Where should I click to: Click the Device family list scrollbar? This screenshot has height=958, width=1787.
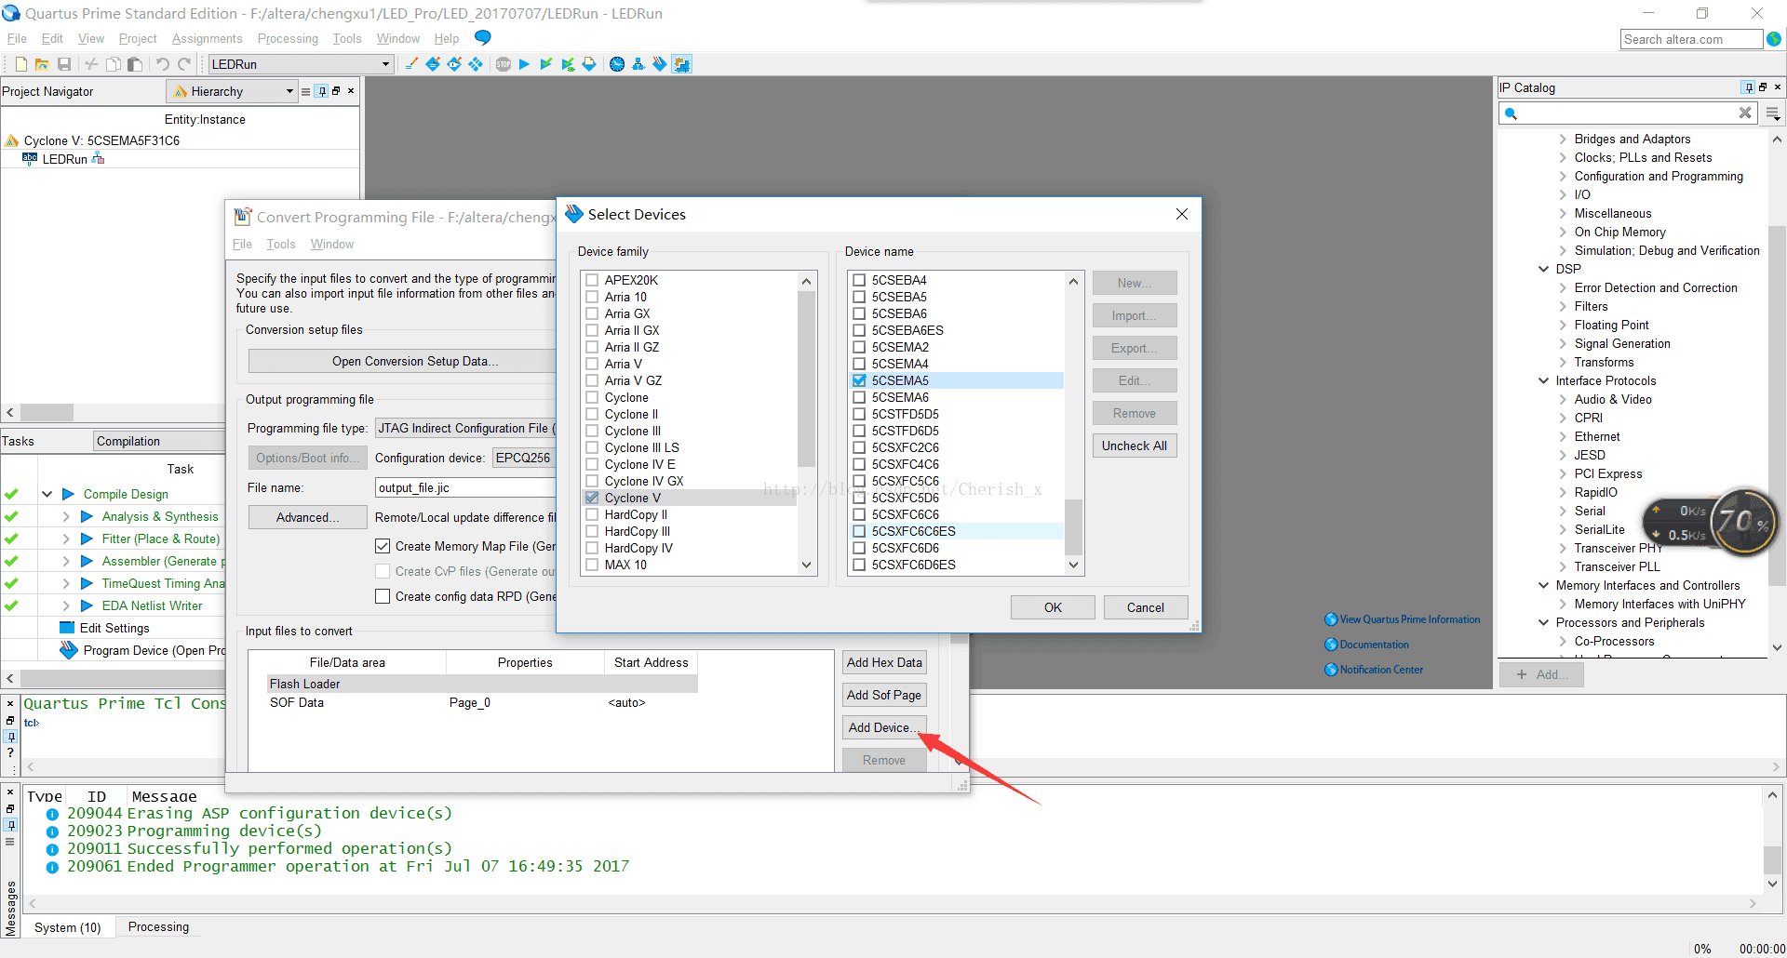[806, 377]
